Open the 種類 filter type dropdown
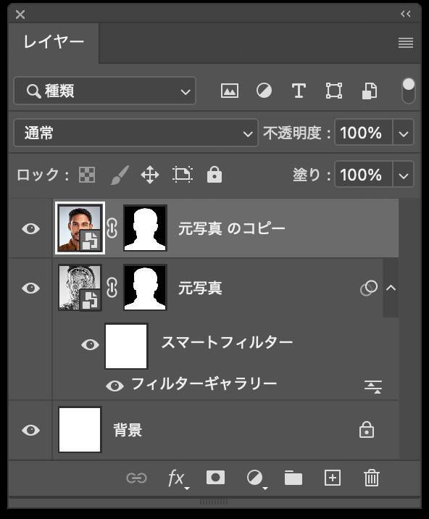 (105, 91)
